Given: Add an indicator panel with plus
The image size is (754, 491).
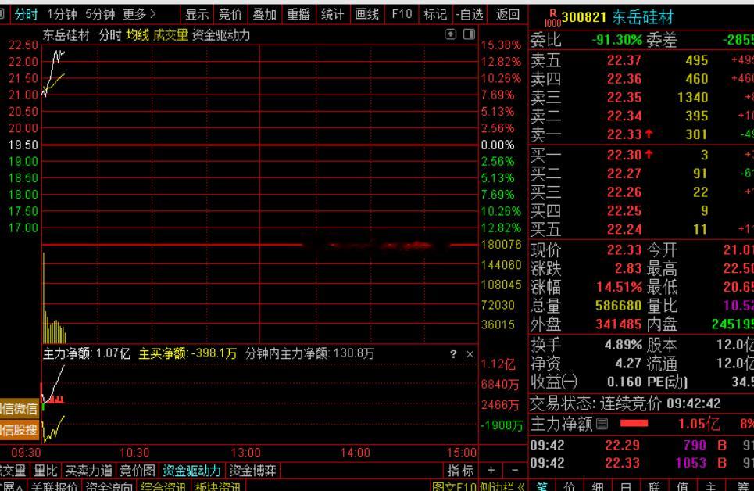Looking at the screenshot, I should 491,471.
